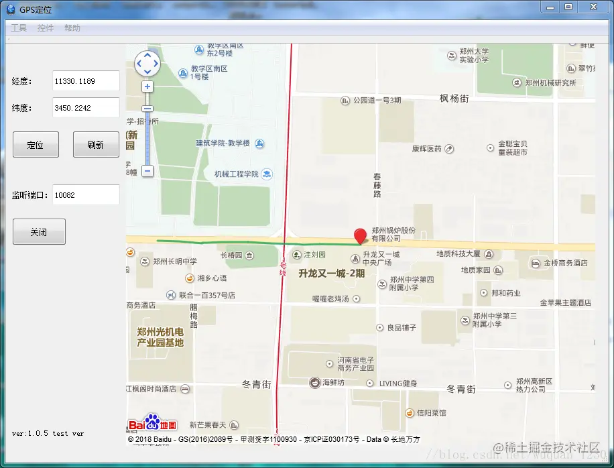The height and width of the screenshot is (468, 614).
Task: Click the 洼刘园 POI icon
Action: point(297,255)
